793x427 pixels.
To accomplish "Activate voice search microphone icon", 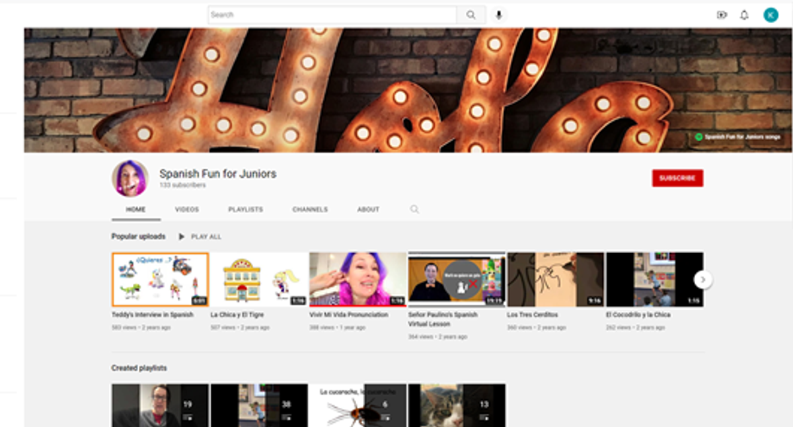I will click(499, 15).
